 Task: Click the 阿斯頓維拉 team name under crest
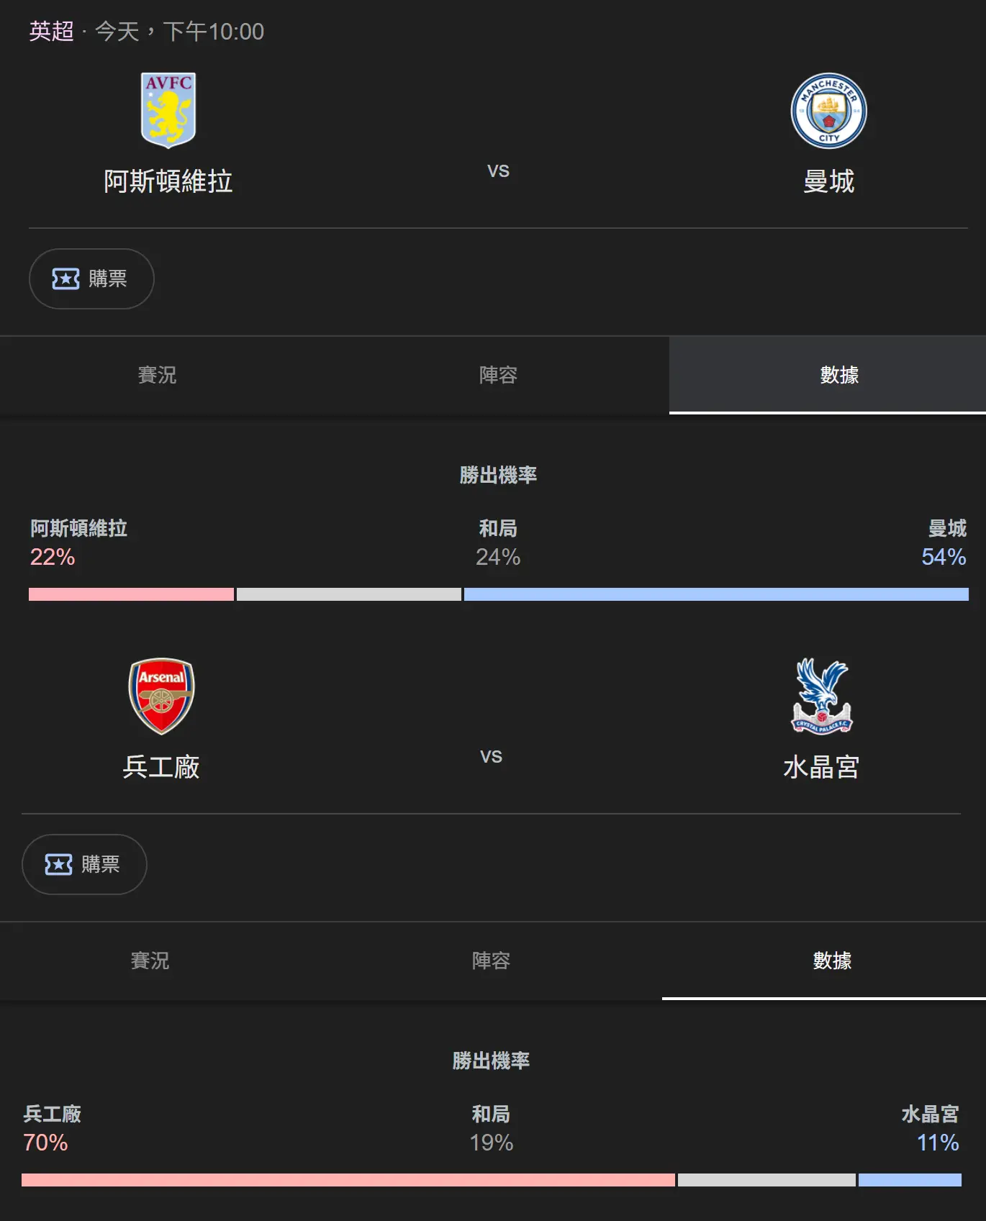click(168, 181)
